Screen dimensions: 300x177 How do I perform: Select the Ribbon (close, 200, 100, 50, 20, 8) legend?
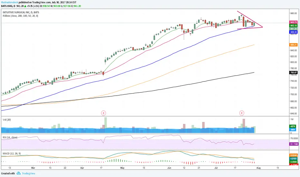coord(20,16)
